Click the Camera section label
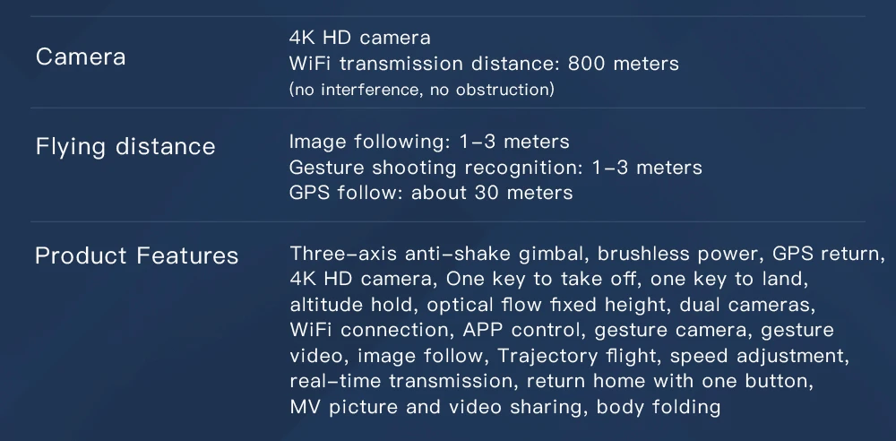The width and height of the screenshot is (896, 441). [x=81, y=57]
